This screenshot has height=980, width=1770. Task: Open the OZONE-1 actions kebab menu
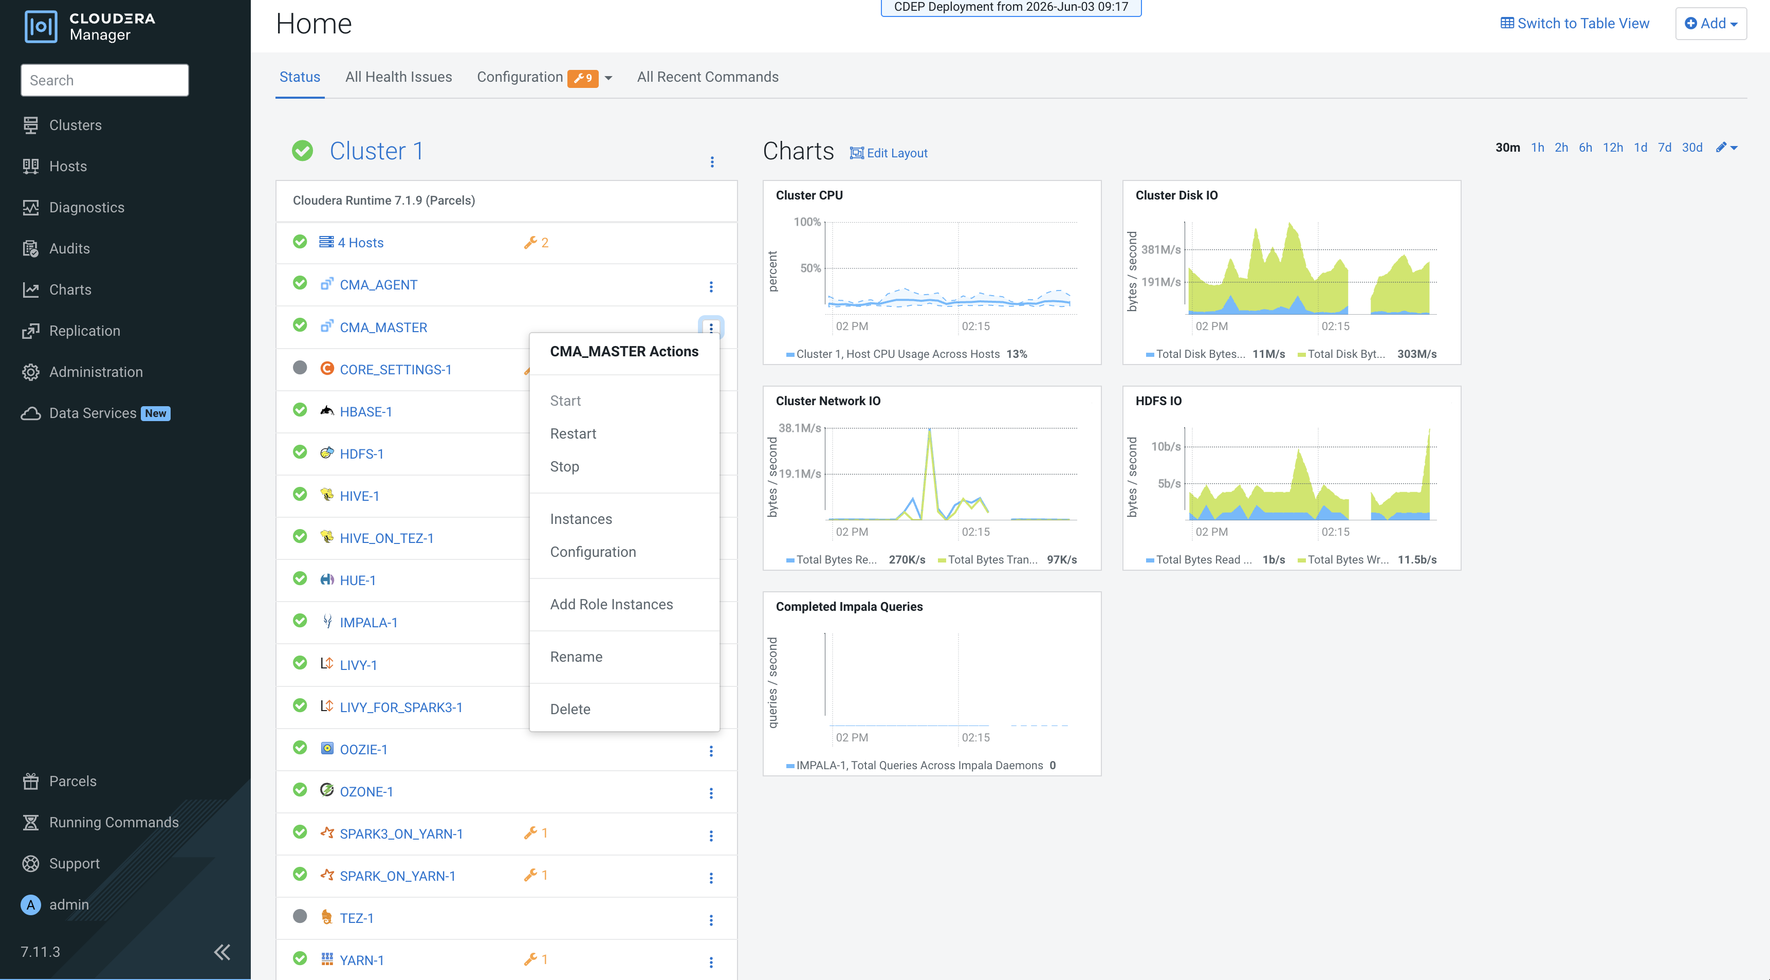[711, 793]
